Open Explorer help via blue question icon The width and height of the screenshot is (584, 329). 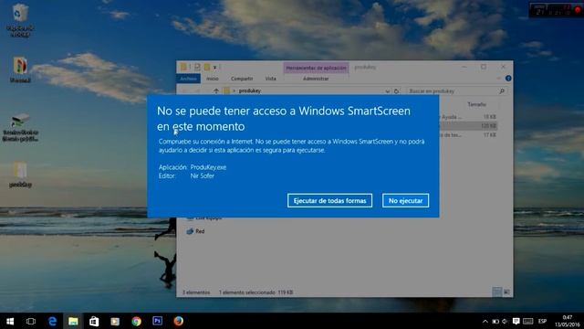point(508,79)
